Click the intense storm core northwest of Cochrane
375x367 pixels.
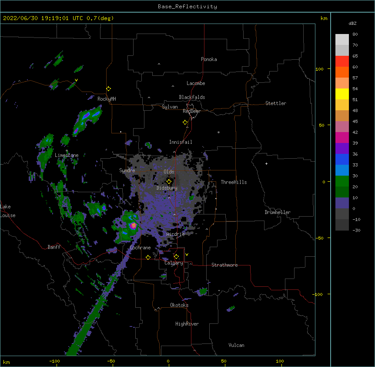pyautogui.click(x=134, y=225)
